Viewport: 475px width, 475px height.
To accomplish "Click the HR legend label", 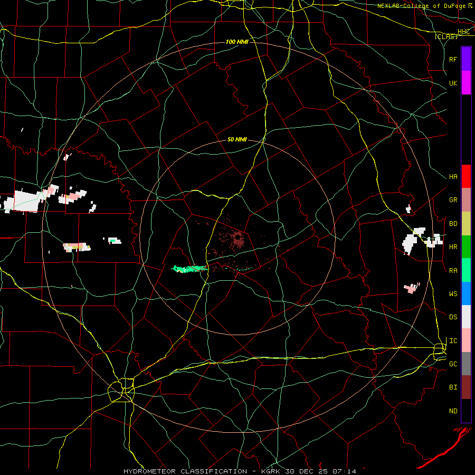I will 453,247.
